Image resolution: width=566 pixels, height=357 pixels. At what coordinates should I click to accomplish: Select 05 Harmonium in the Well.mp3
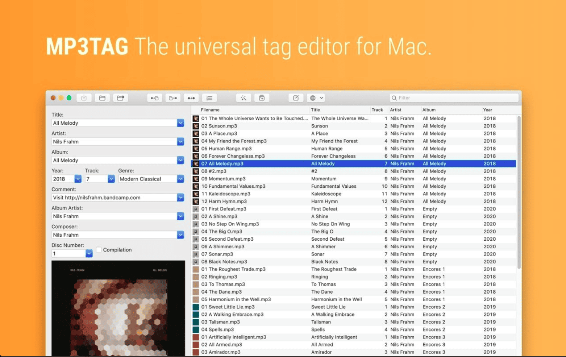coord(354,299)
